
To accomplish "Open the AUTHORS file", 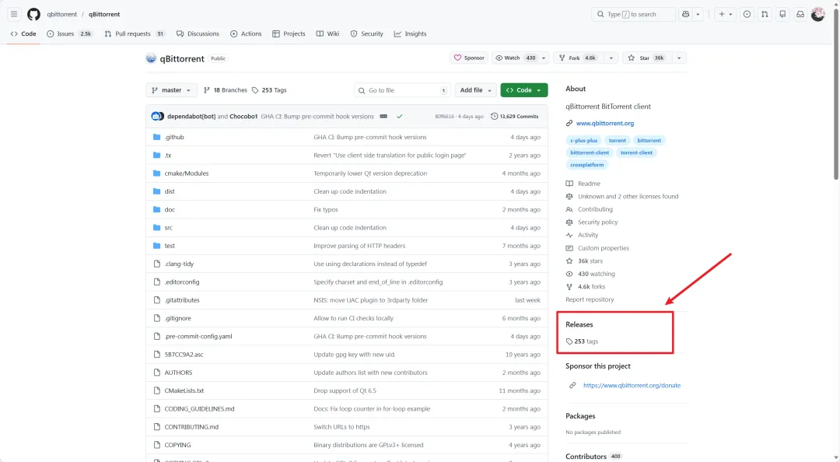I will [178, 373].
